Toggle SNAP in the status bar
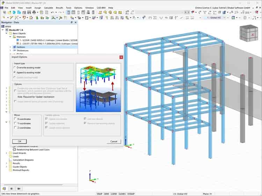 click(x=100, y=194)
